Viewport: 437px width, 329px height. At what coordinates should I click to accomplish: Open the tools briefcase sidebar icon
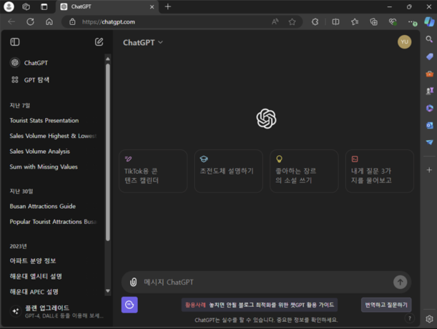click(x=429, y=74)
